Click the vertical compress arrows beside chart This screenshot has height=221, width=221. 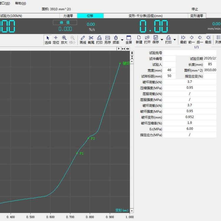click(132, 57)
